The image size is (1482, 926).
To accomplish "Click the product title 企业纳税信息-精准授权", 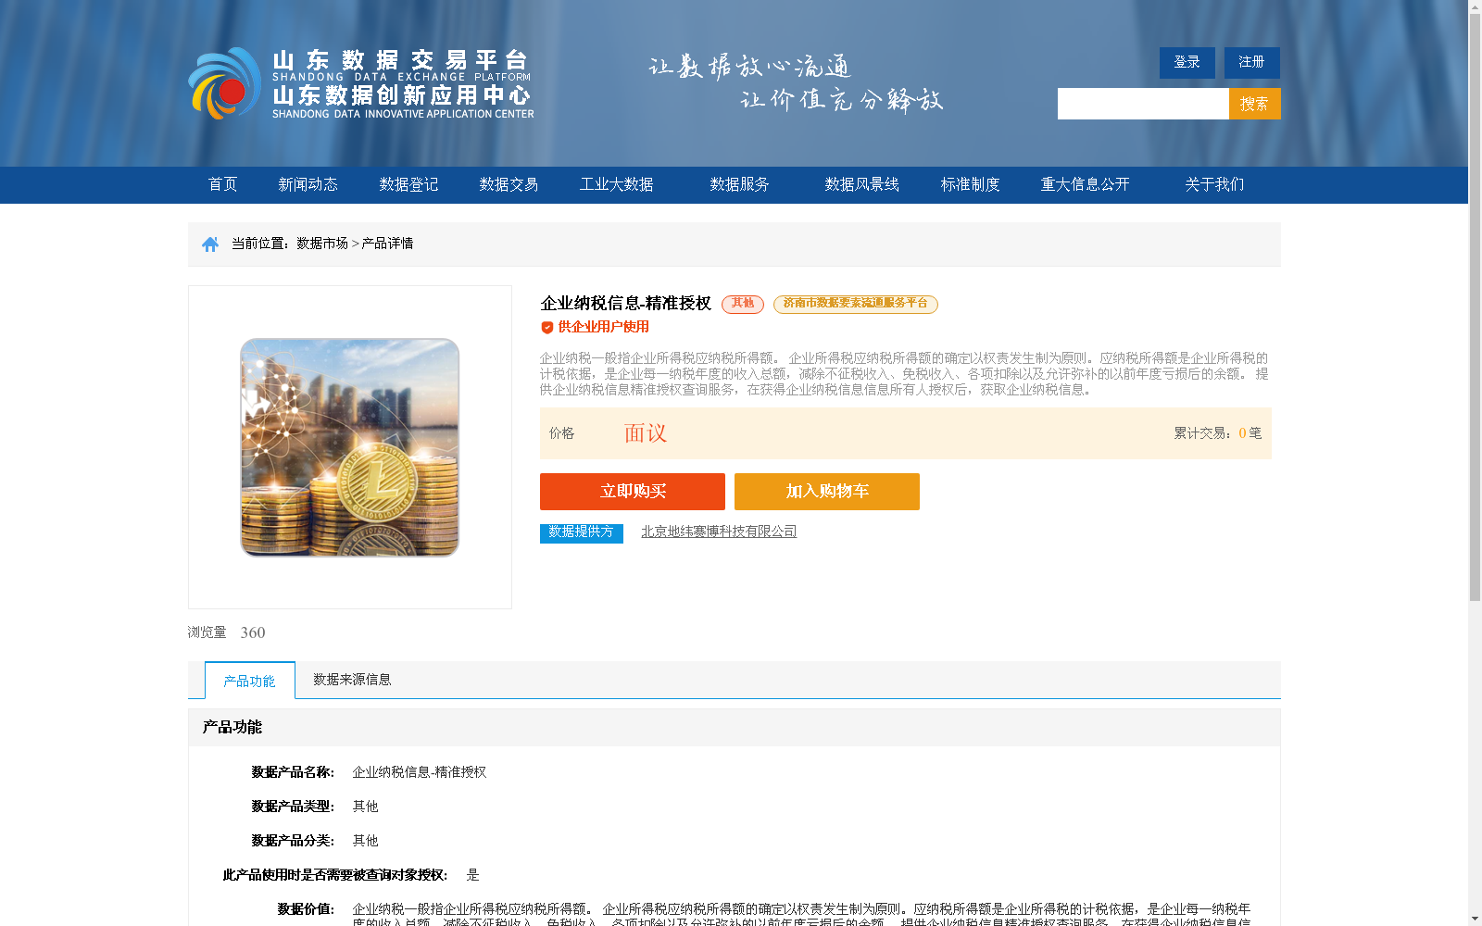I will point(626,304).
